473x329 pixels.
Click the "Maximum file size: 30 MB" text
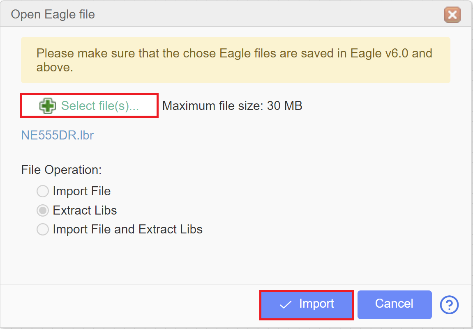[232, 106]
